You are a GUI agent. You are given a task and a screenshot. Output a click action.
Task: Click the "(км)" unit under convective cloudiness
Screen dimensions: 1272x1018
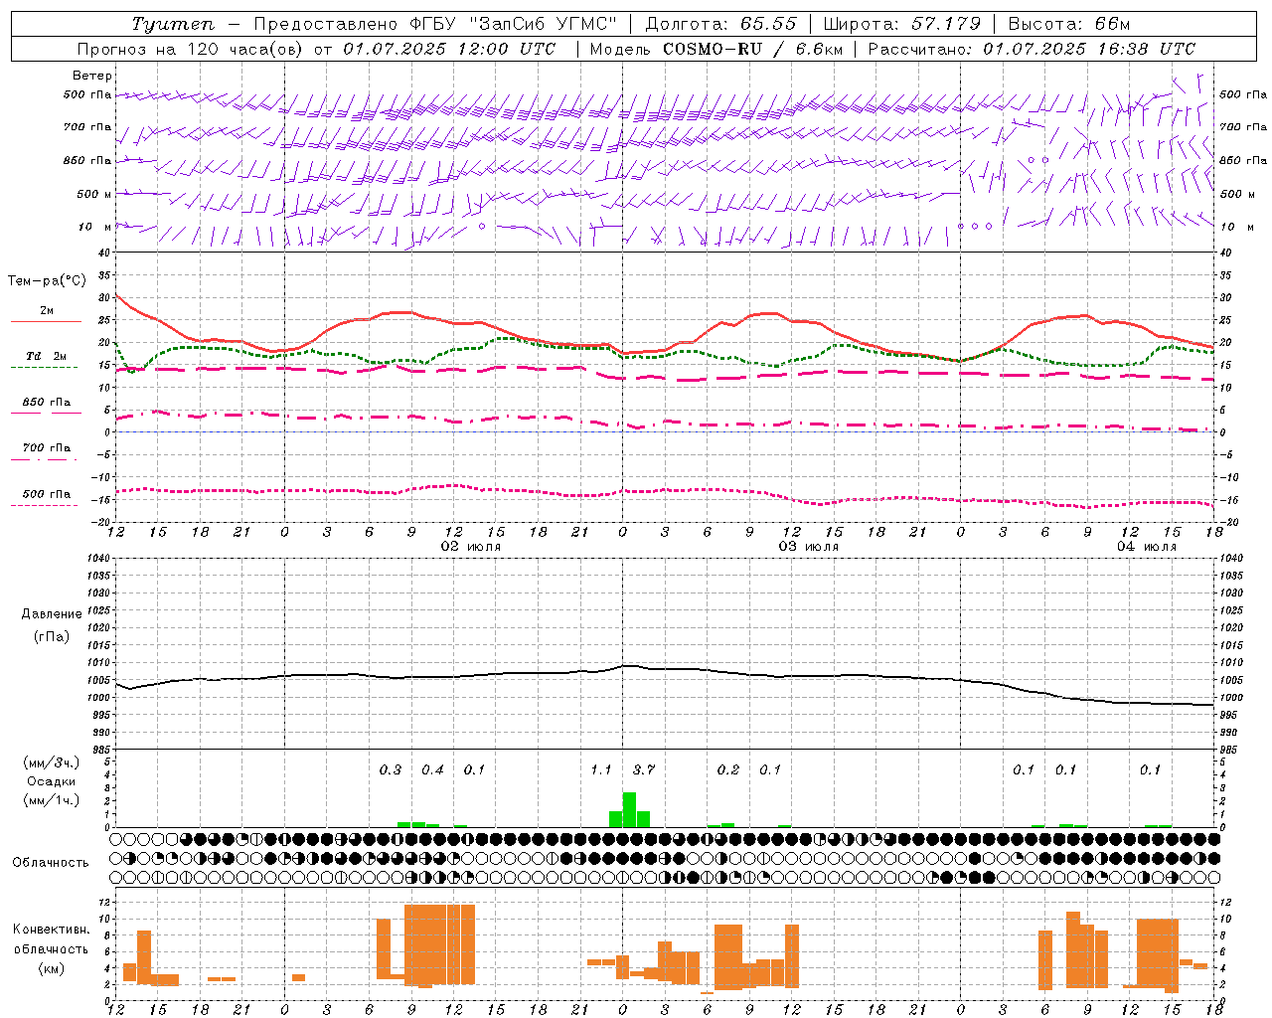click(x=51, y=968)
